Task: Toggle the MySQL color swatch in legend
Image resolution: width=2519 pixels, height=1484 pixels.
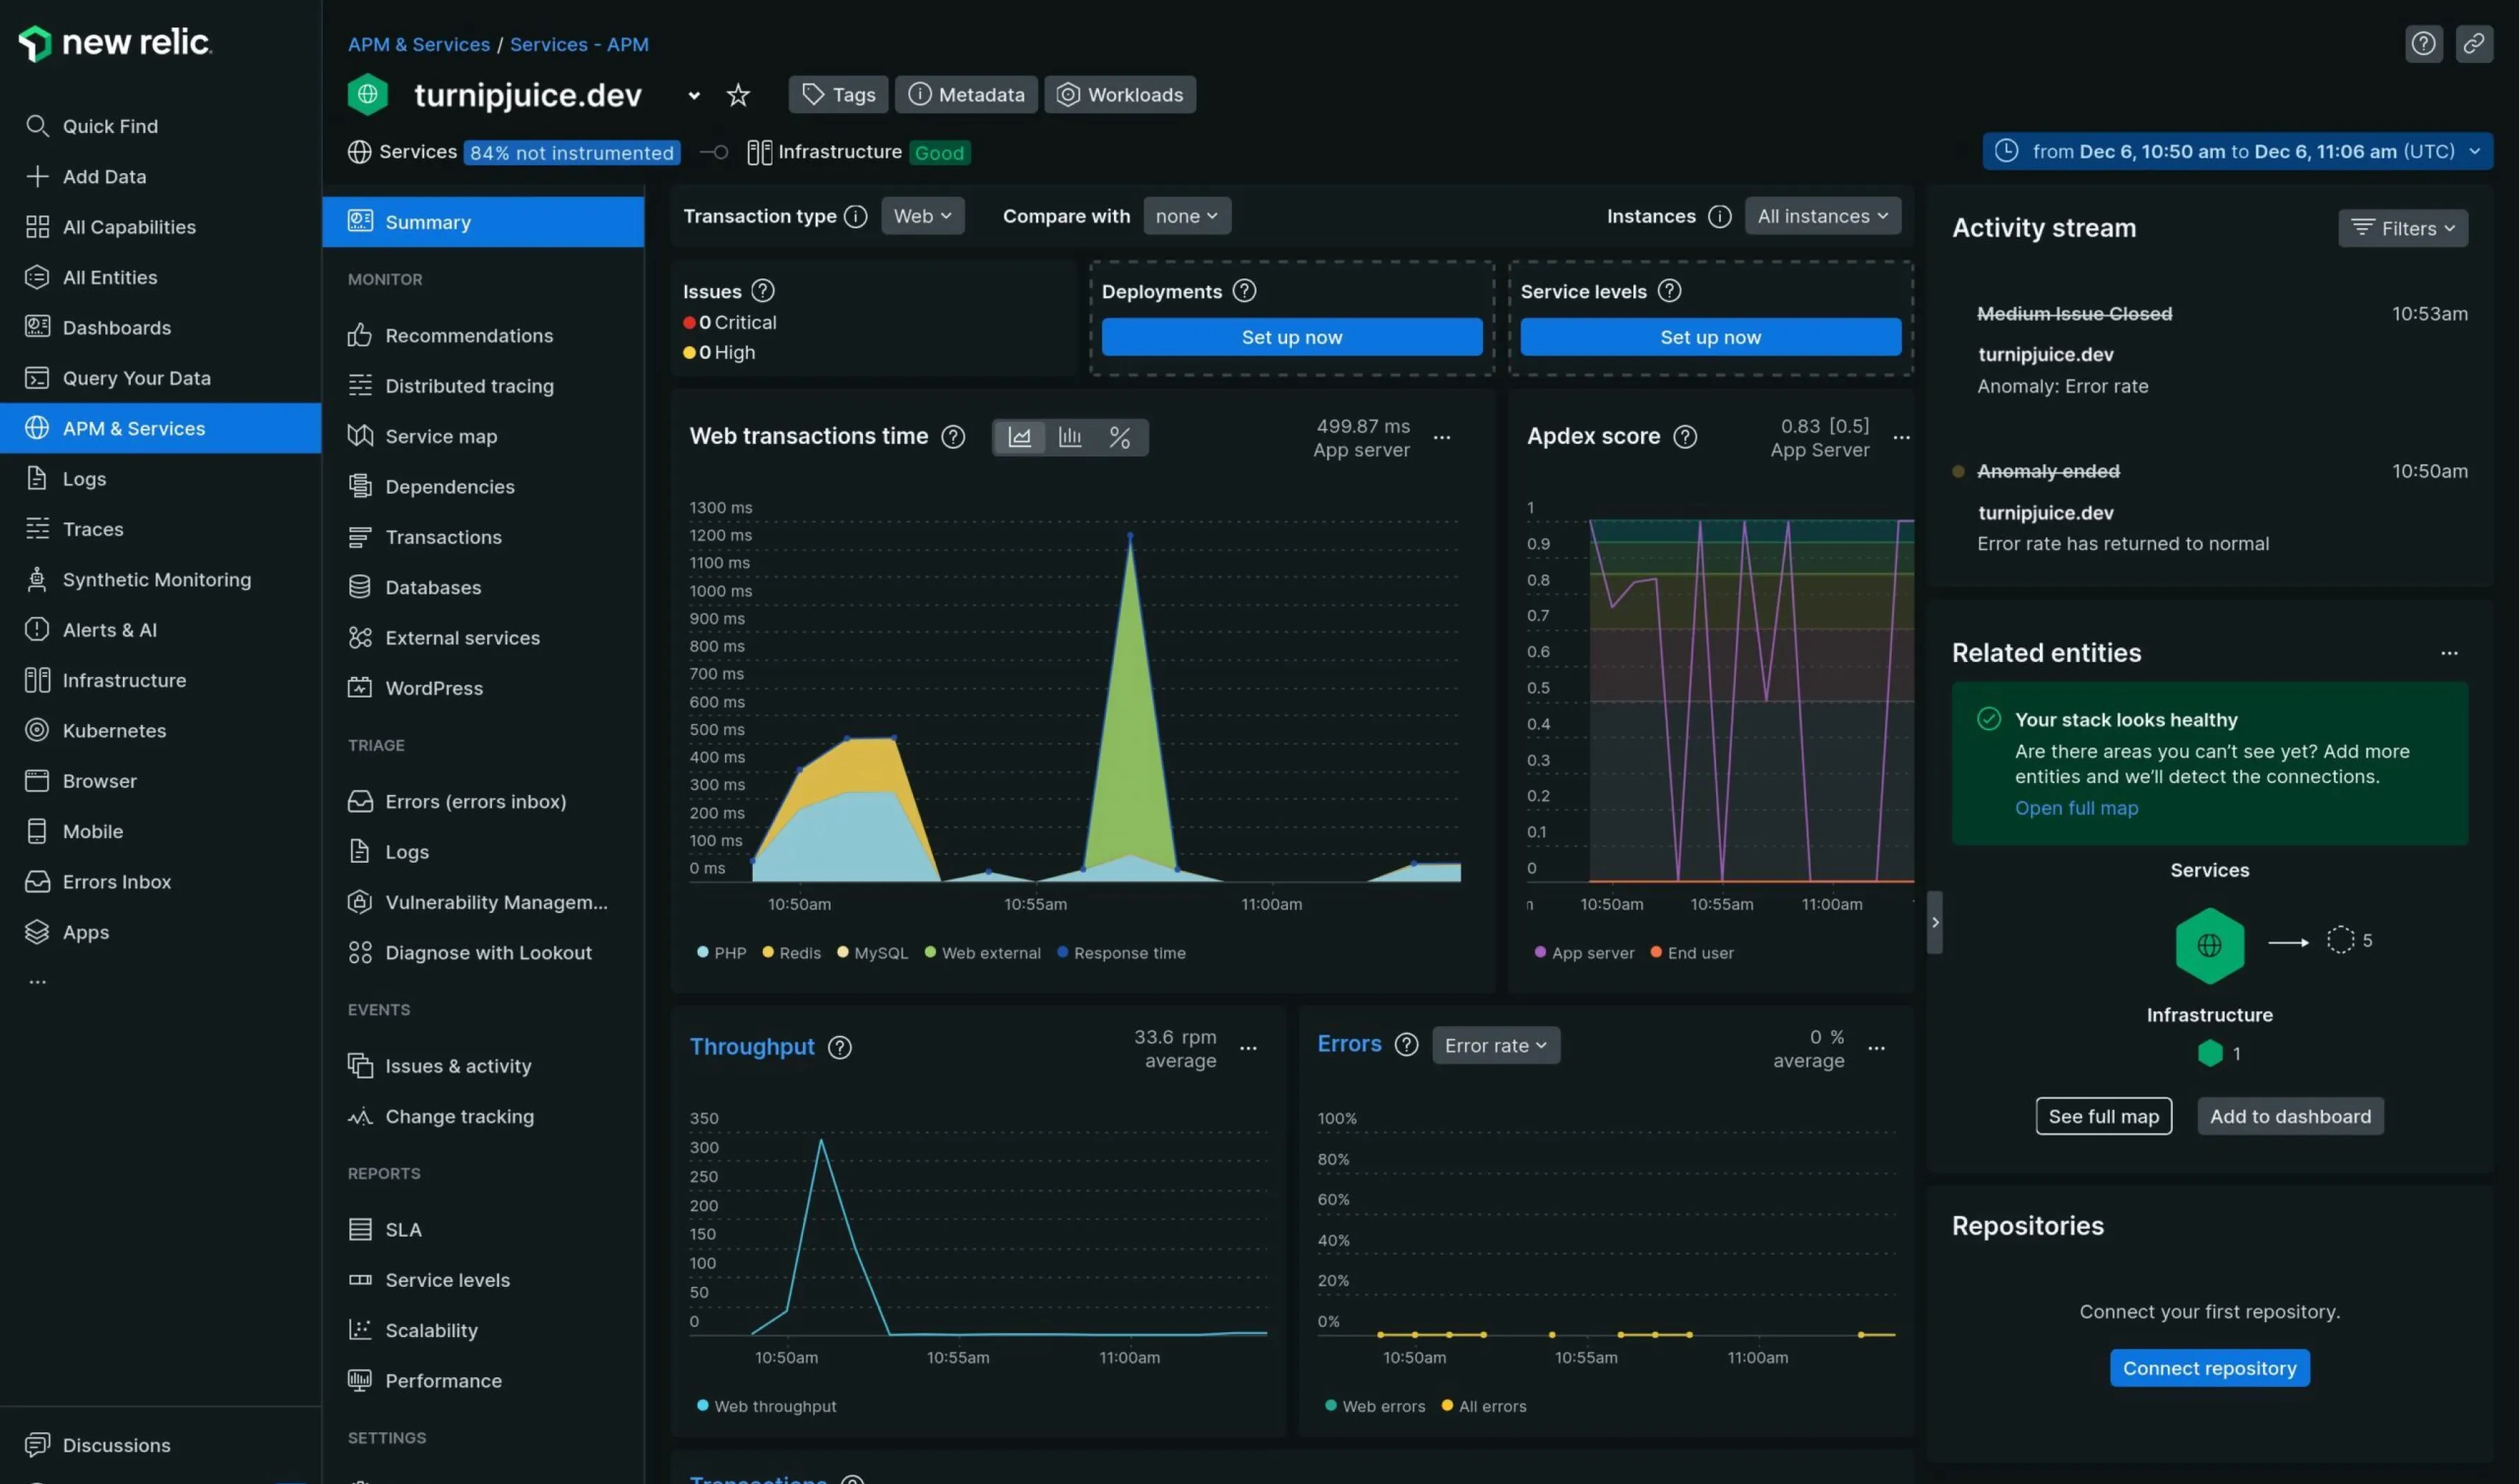Action: (842, 952)
